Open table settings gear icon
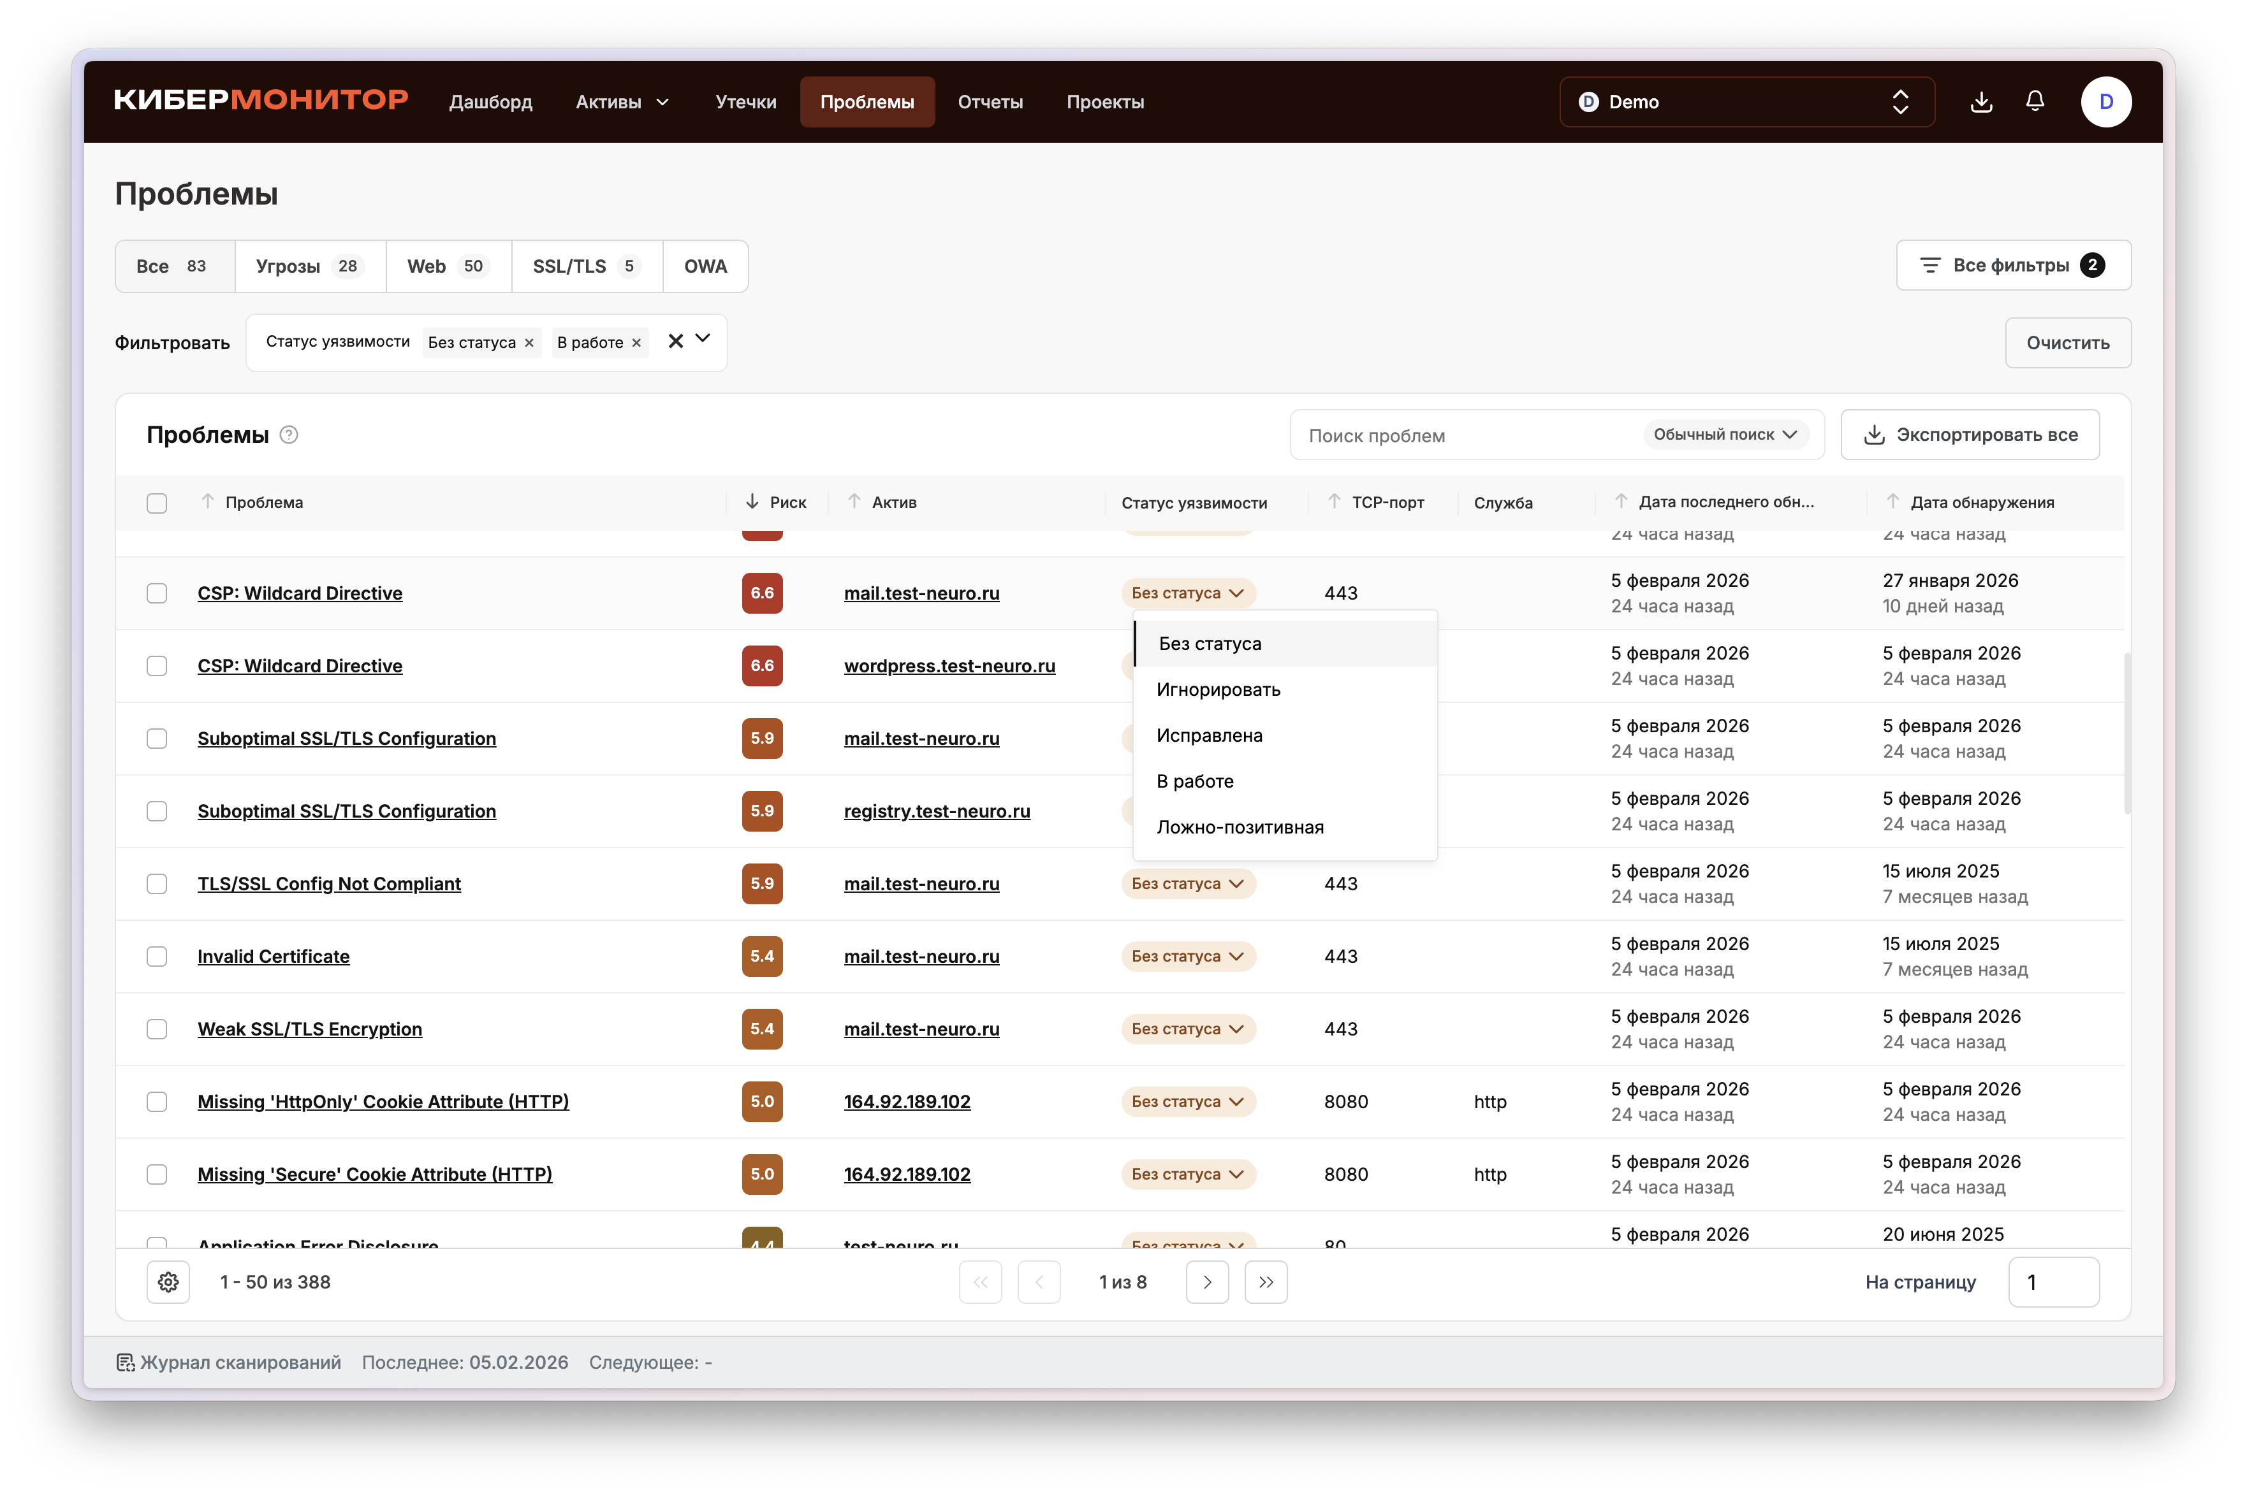The image size is (2247, 1495). tap(169, 1282)
